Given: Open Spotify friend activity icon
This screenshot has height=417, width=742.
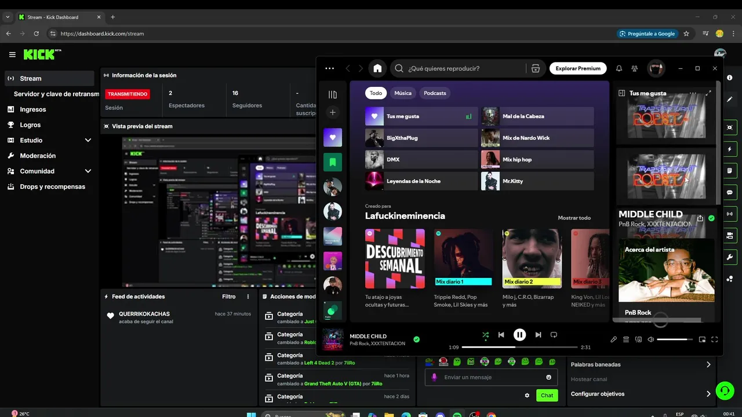Looking at the screenshot, I should point(635,68).
